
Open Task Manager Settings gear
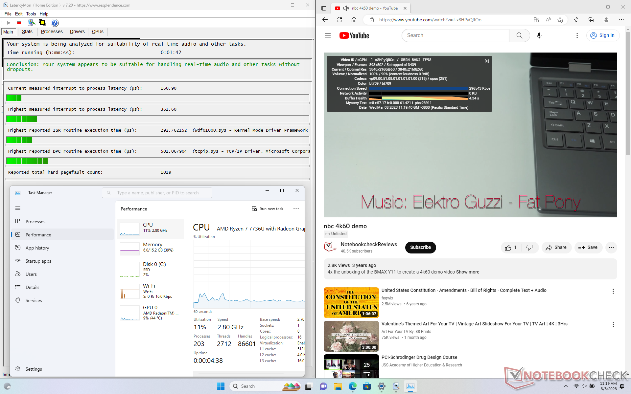coord(18,369)
